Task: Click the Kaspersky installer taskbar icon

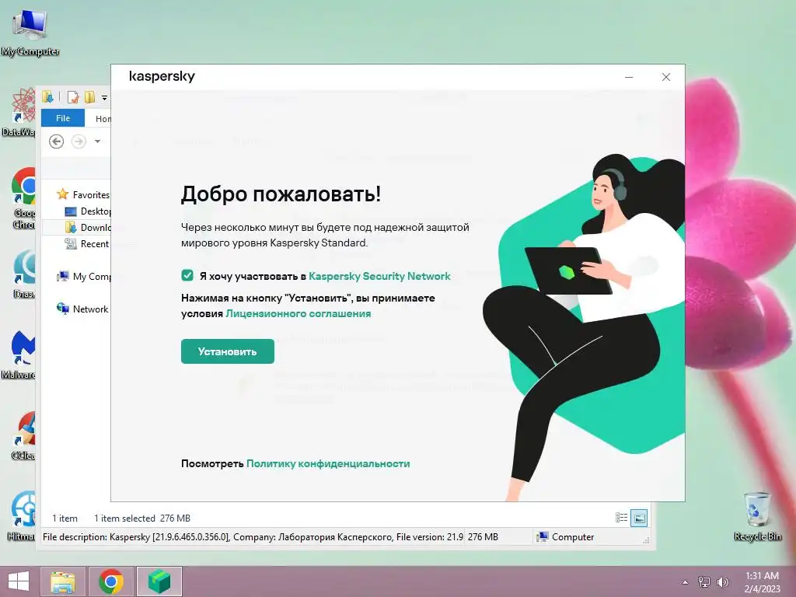Action: (x=159, y=581)
